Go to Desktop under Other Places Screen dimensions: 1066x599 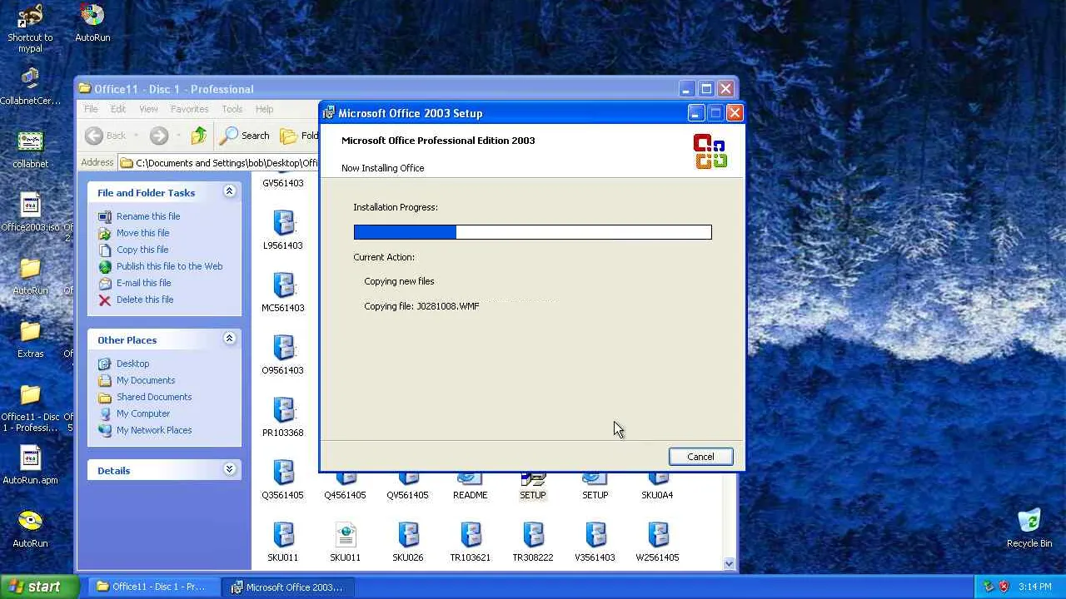pos(132,364)
